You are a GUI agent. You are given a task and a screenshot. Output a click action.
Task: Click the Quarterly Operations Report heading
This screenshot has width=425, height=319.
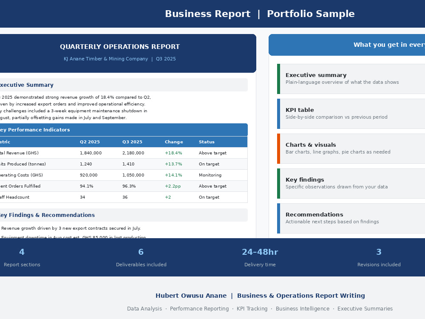[x=120, y=47]
